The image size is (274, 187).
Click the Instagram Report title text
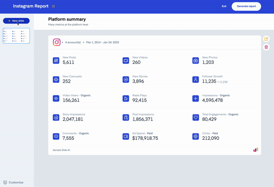pos(31,6)
